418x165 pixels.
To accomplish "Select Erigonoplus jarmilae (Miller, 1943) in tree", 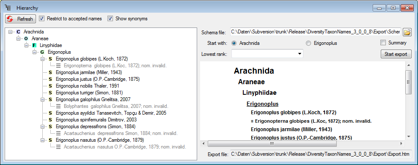I will (89, 72).
